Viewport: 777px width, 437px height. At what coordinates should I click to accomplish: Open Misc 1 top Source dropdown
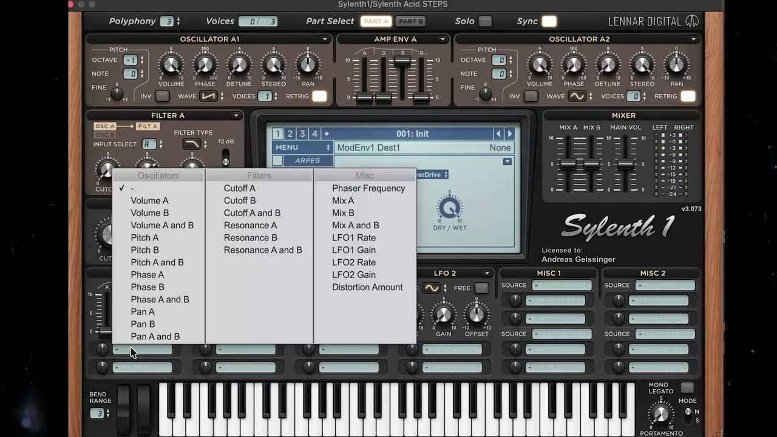click(x=562, y=285)
